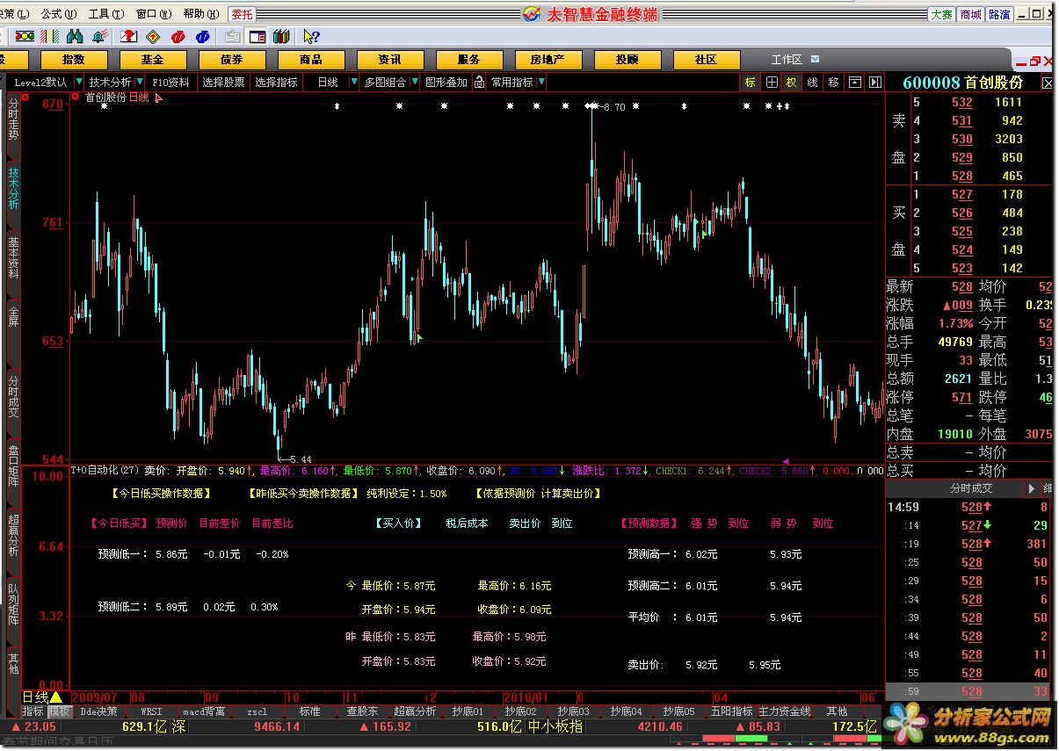
Task: Open the 商城 link at top right
Action: click(x=970, y=14)
